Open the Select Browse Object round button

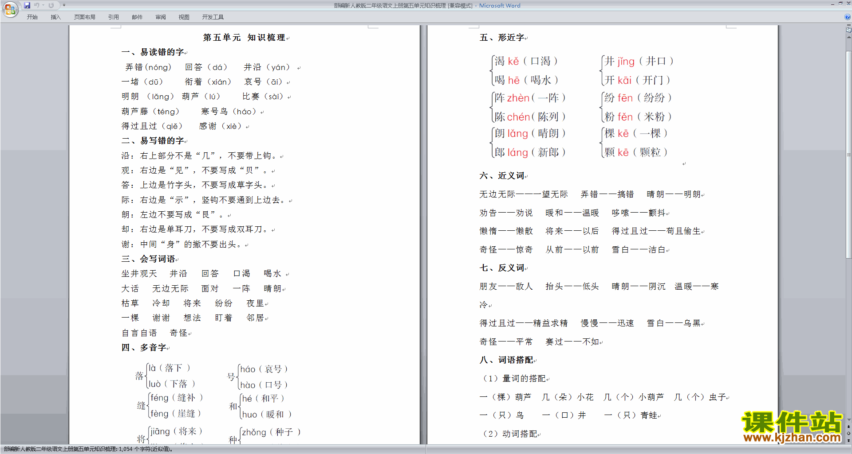coord(849,434)
